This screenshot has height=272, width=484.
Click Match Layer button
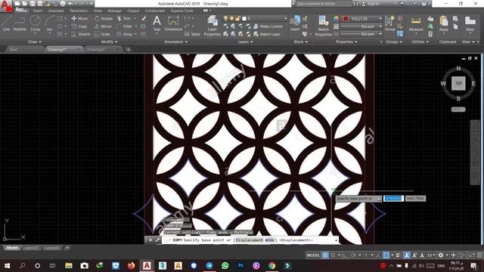tap(267, 34)
